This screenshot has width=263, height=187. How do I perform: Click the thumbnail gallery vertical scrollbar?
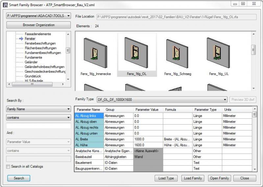(x=253, y=59)
